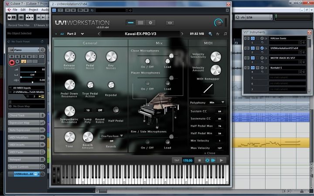Click the MIDI Inserts section icon
Screen dimensions: 314x196
[42, 145]
